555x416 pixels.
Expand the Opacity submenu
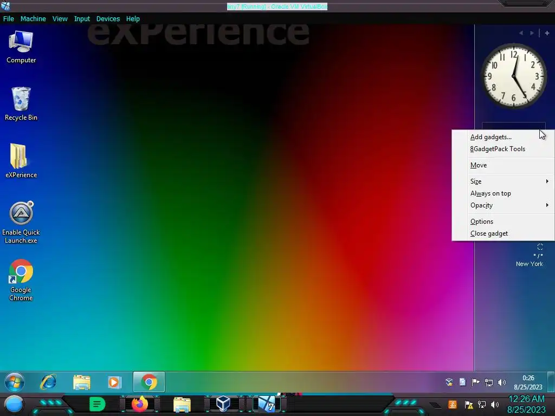point(503,205)
